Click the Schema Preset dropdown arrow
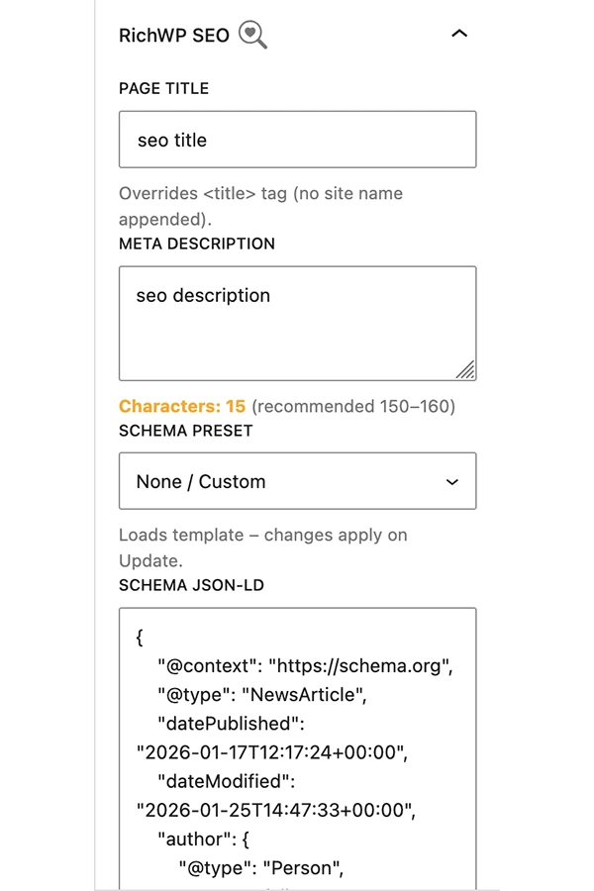This screenshot has height=891, width=594. pyautogui.click(x=452, y=482)
